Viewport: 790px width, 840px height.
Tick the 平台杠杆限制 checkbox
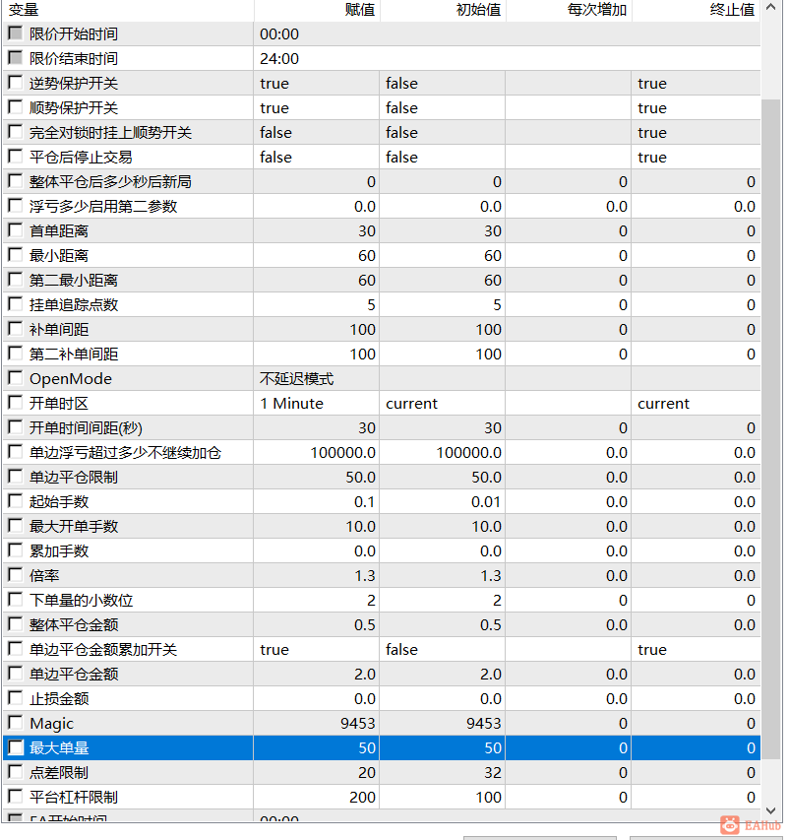16,797
